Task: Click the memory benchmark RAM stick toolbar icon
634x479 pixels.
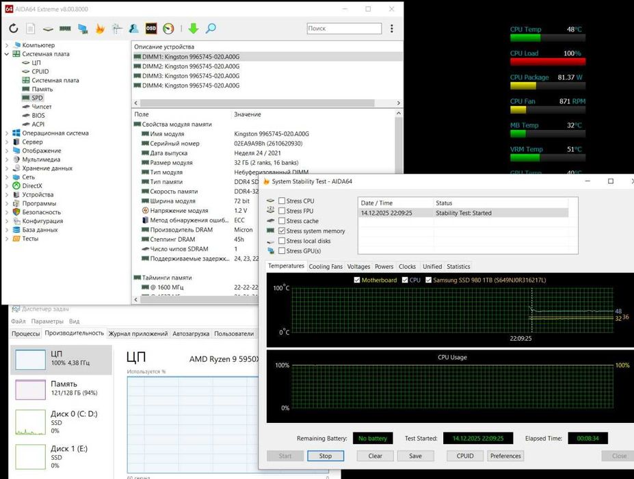Action: click(x=65, y=29)
